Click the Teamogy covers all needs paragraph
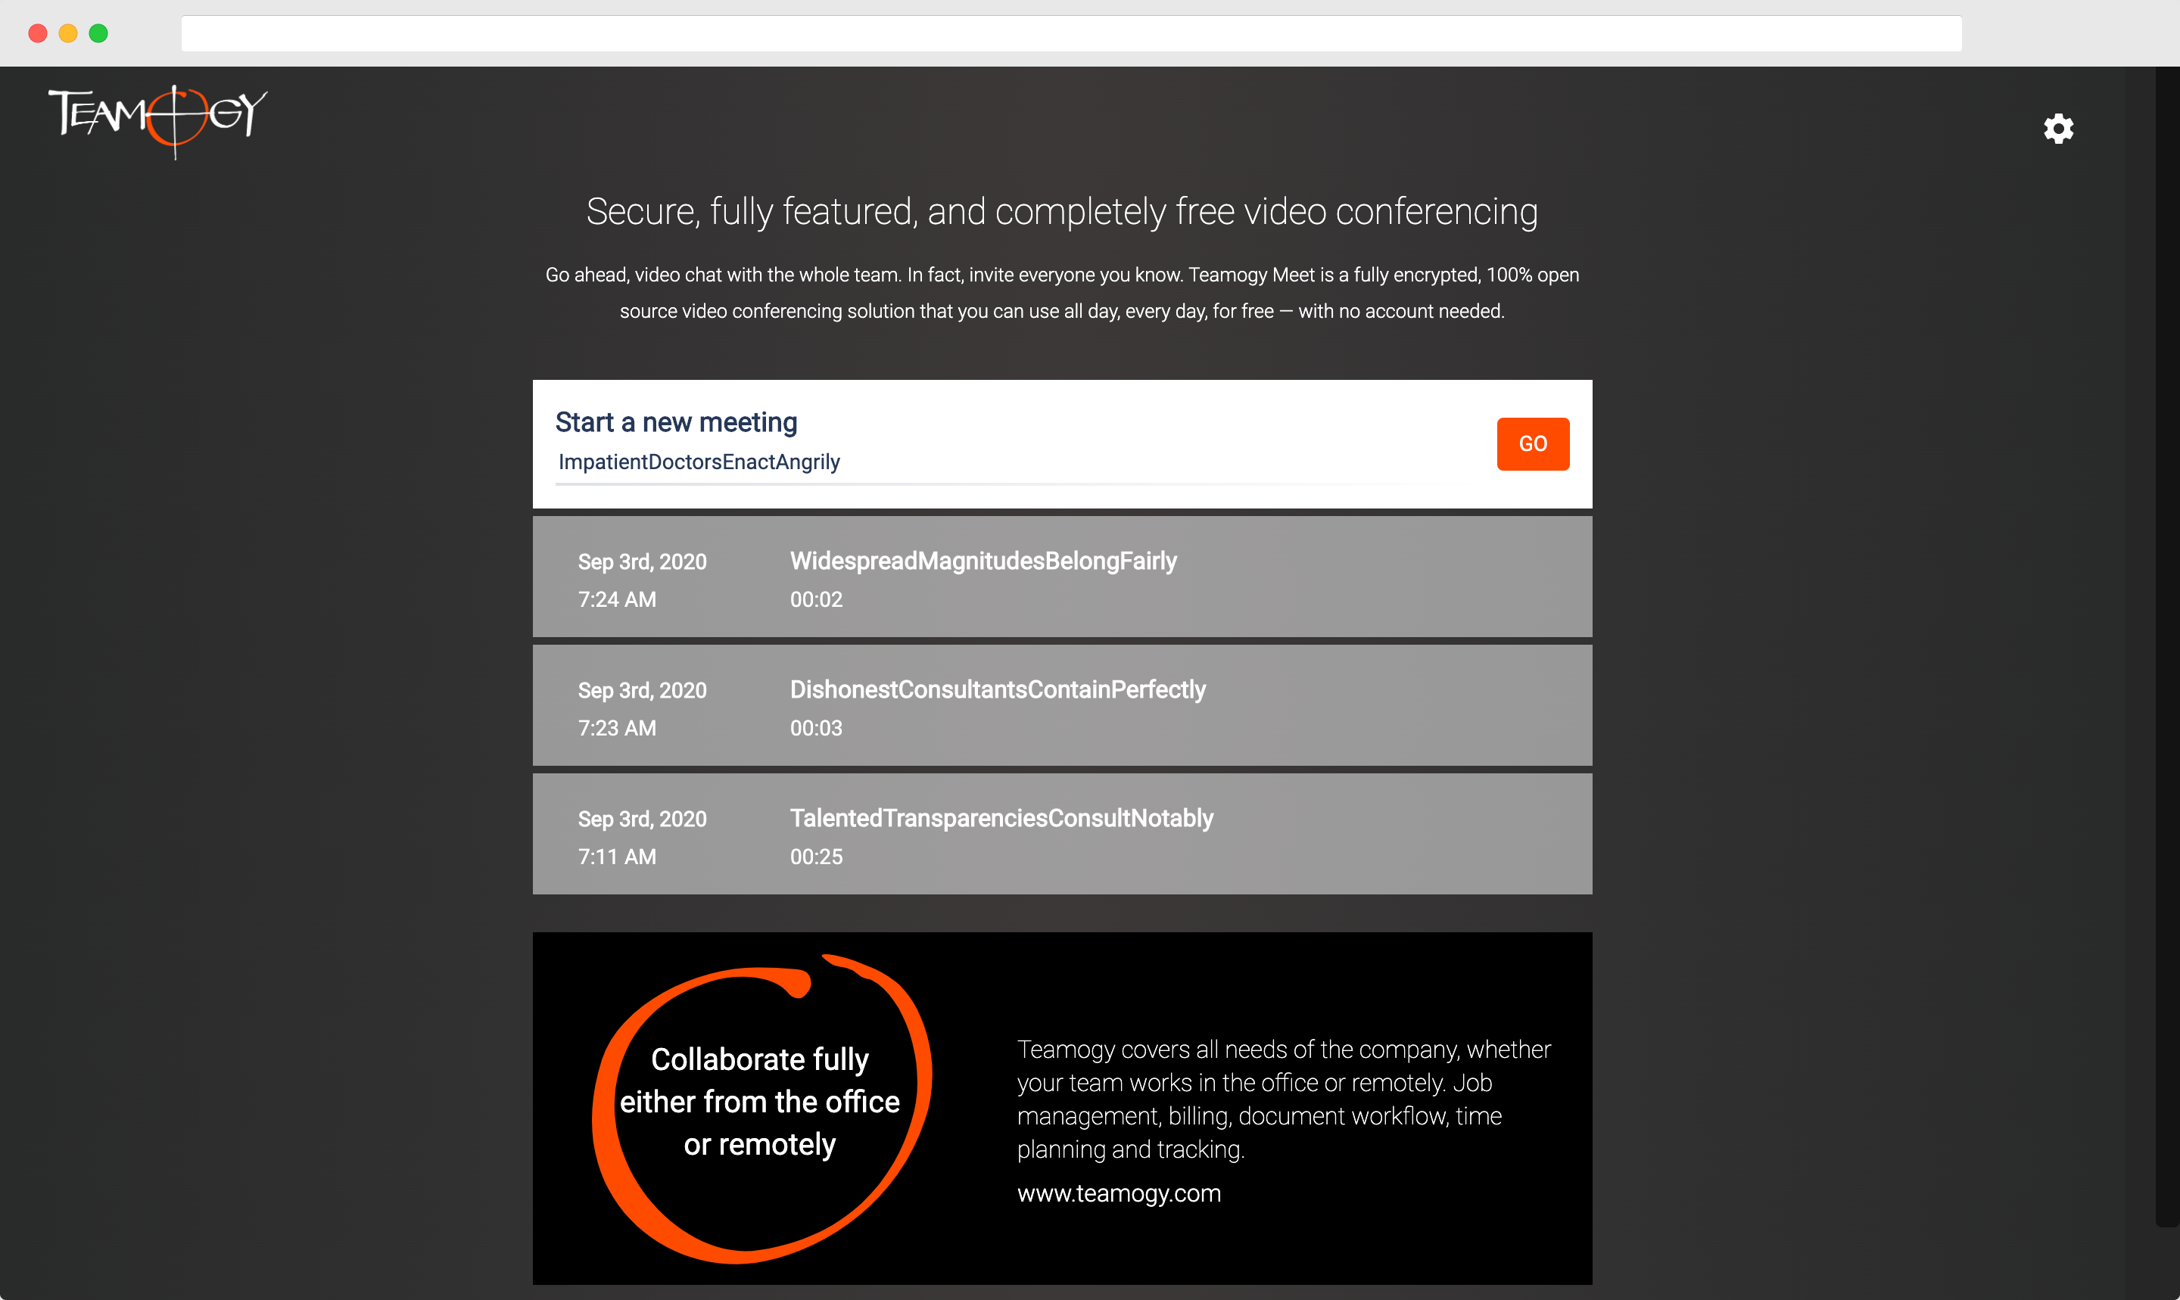2180x1300 pixels. pos(1284,1099)
